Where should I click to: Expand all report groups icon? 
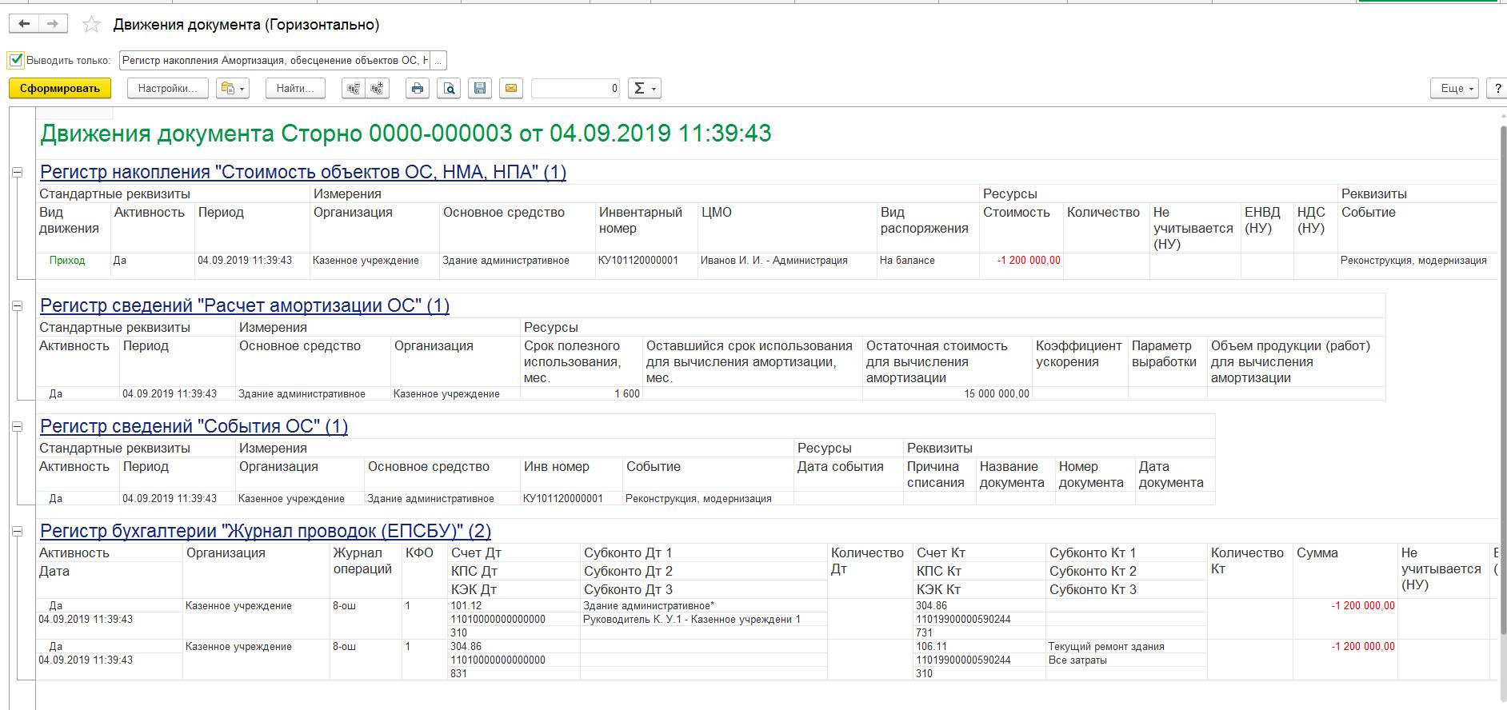point(378,89)
